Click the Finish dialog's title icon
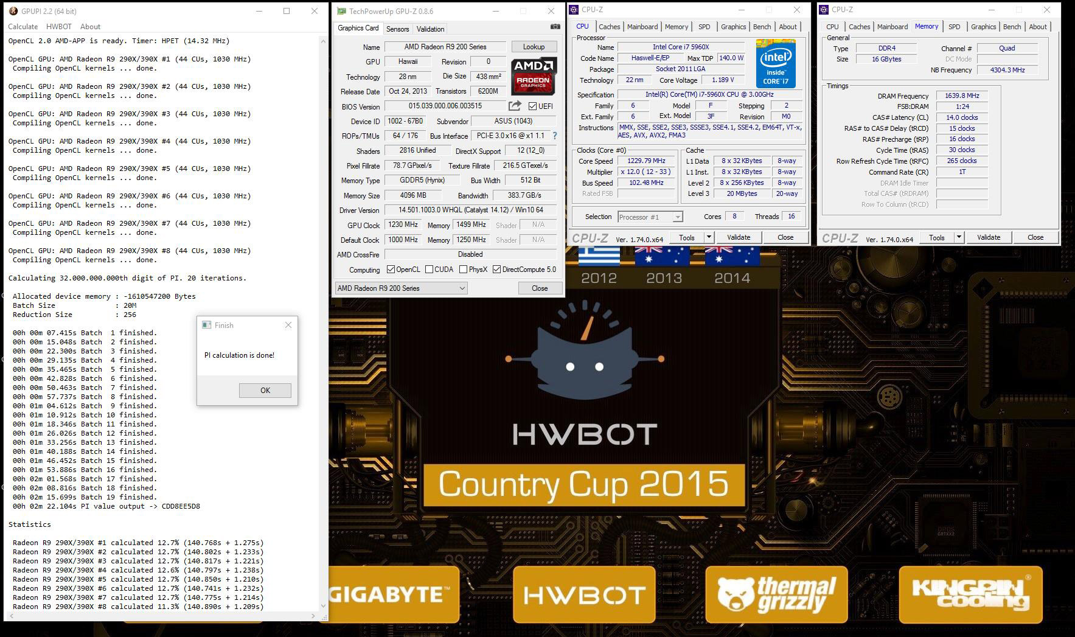 [x=206, y=325]
